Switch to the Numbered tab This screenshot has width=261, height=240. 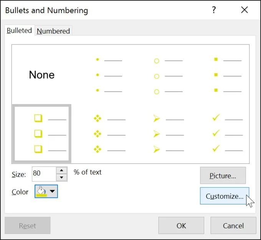point(53,31)
